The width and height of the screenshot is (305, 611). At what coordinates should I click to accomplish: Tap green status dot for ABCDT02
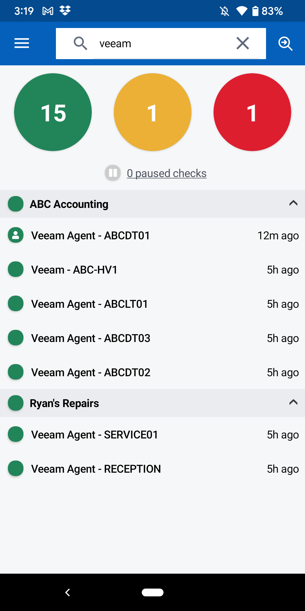pyautogui.click(x=16, y=372)
